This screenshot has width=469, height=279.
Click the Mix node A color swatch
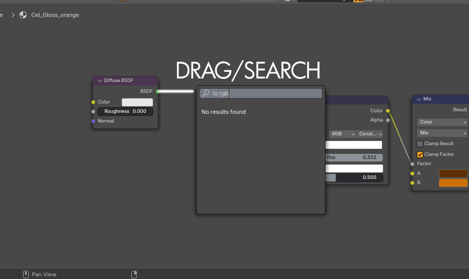click(x=453, y=173)
